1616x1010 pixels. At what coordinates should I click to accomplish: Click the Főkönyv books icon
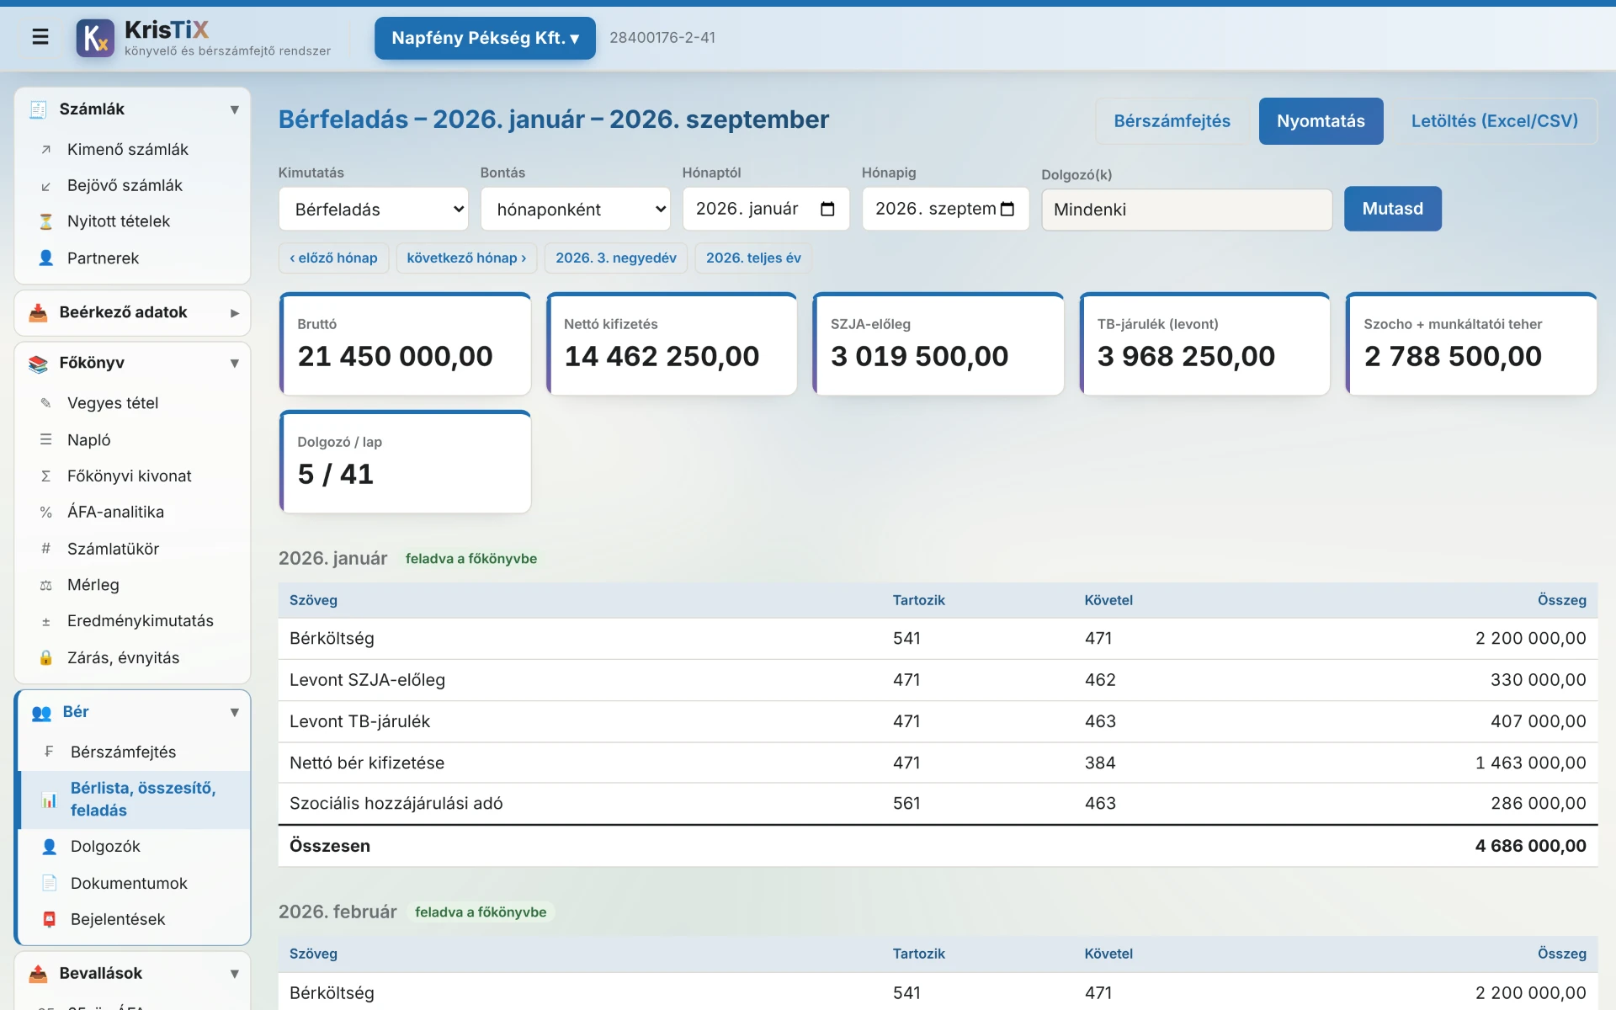tap(38, 364)
